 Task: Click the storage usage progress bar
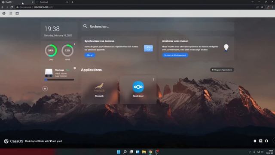click(x=59, y=80)
